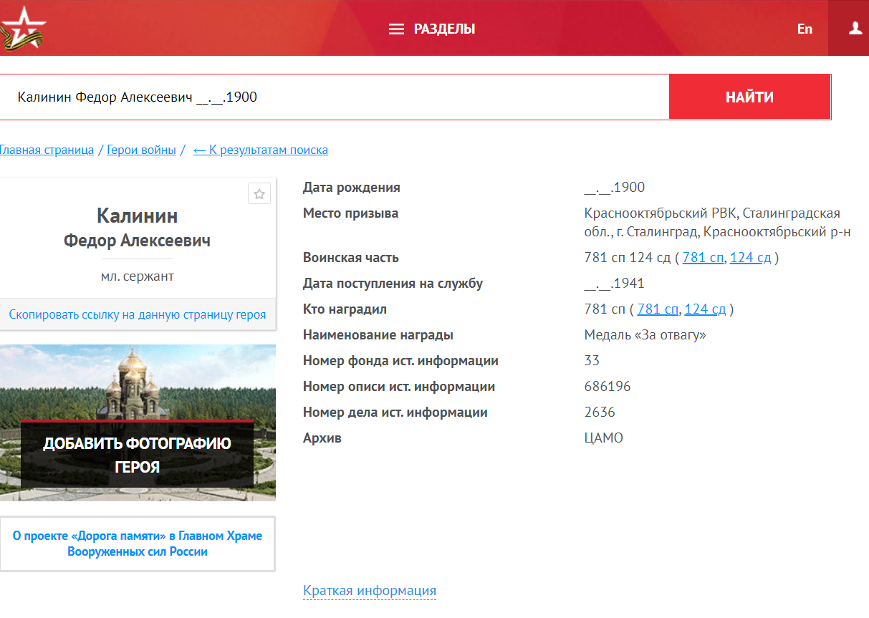The height and width of the screenshot is (618, 869).
Task: Click the fund number value 33
Action: 592,361
